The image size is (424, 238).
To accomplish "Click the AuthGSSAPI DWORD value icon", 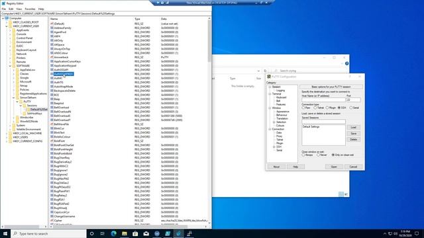I will point(52,70).
